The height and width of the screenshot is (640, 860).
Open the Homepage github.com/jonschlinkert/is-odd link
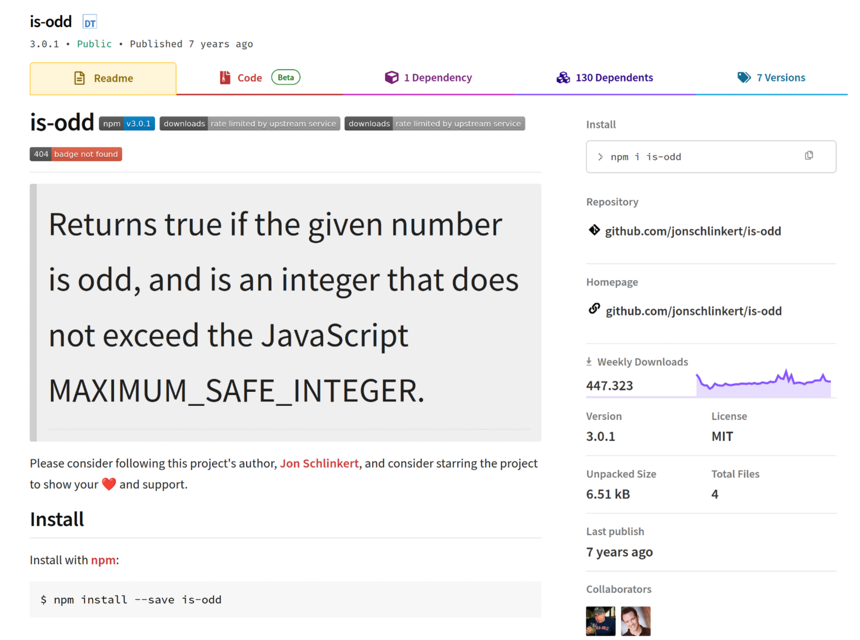tap(693, 311)
